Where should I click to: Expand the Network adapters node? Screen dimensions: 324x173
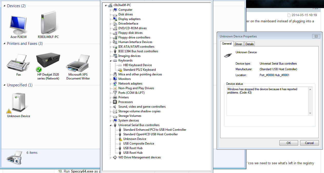click(x=111, y=84)
